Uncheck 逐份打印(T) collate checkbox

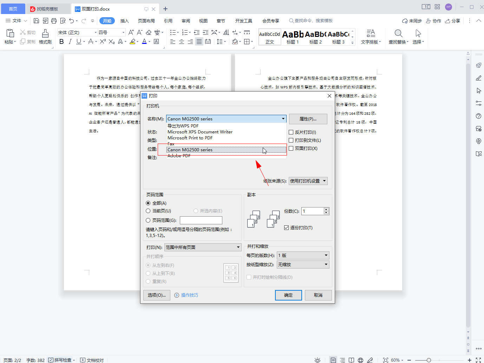(286, 227)
